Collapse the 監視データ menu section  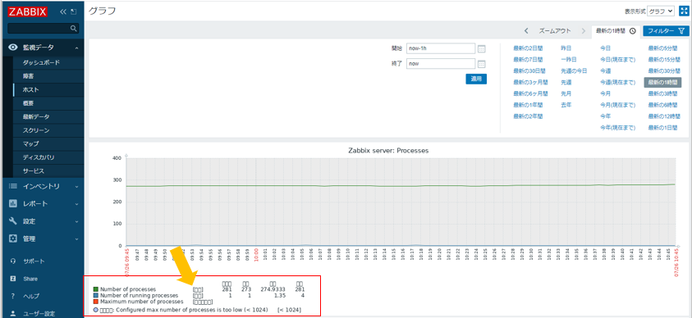[44, 48]
